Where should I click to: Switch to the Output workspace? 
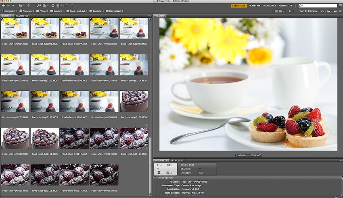pyautogui.click(x=284, y=6)
